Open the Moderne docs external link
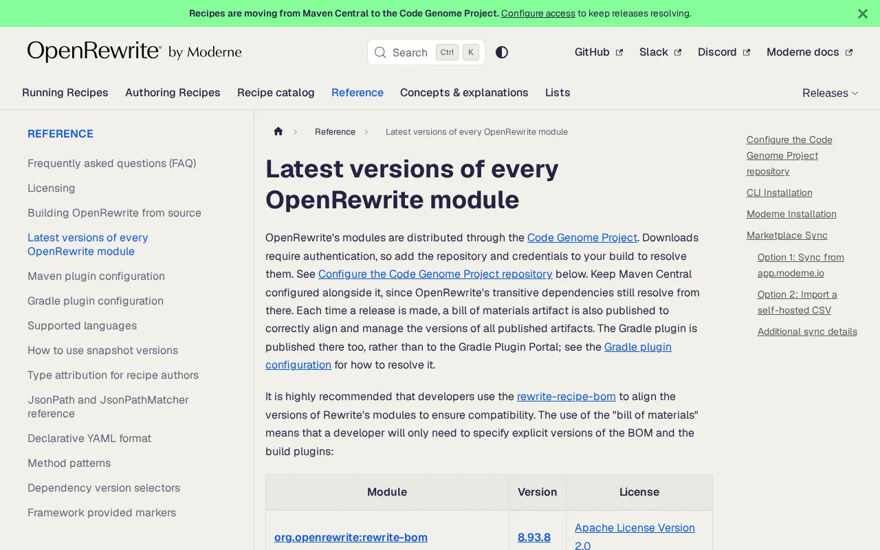This screenshot has height=550, width=880. pyautogui.click(x=809, y=52)
